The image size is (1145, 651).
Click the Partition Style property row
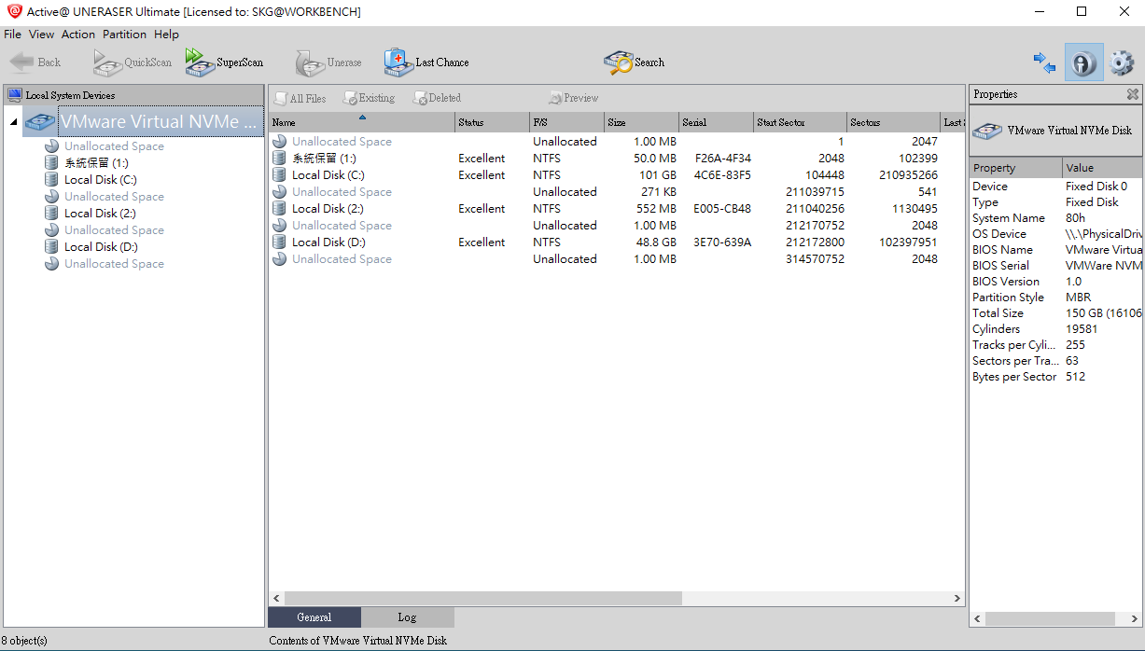pos(1055,298)
